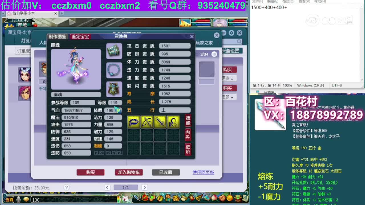Click the 成长 value 1.278
This screenshot has height=205, width=365.
(175, 102)
